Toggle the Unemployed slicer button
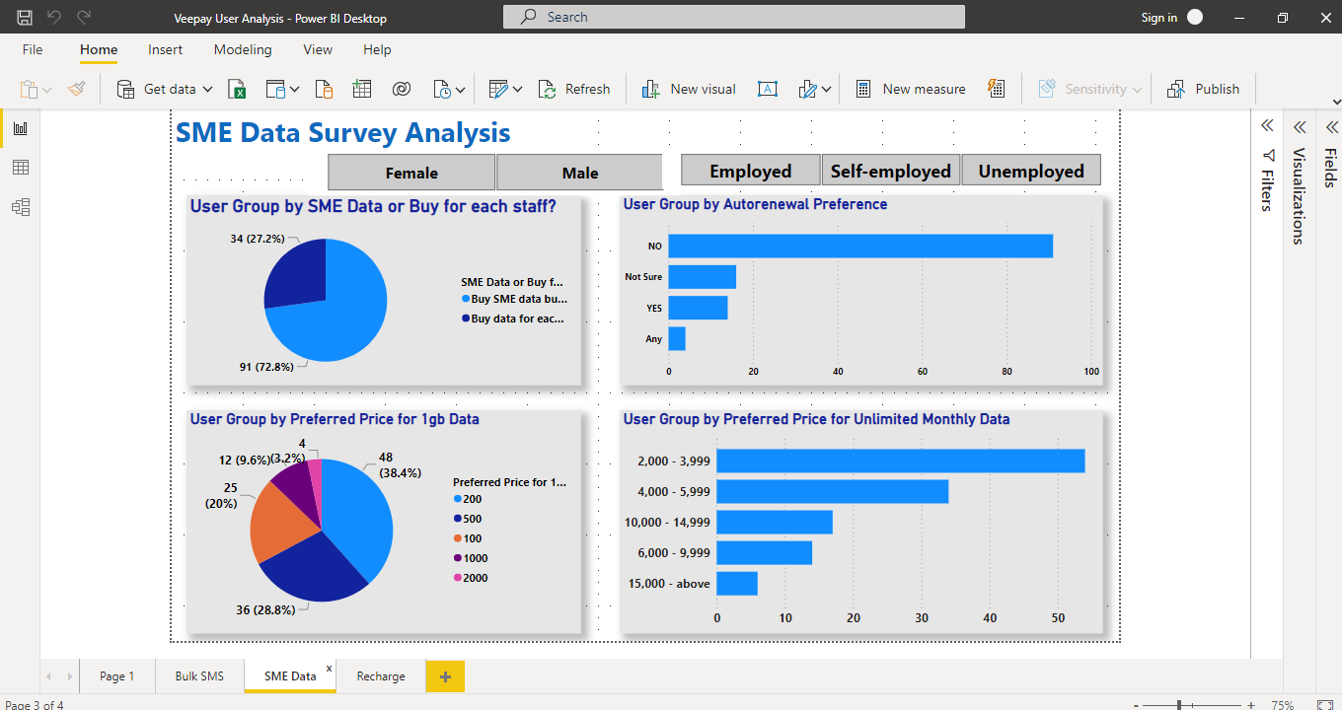Image resolution: width=1342 pixels, height=710 pixels. 1031,171
